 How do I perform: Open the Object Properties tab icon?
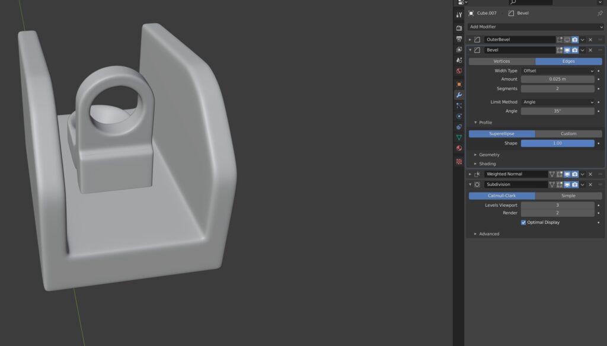pyautogui.click(x=458, y=84)
